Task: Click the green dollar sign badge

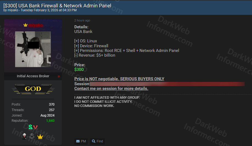Action: (x=31, y=127)
